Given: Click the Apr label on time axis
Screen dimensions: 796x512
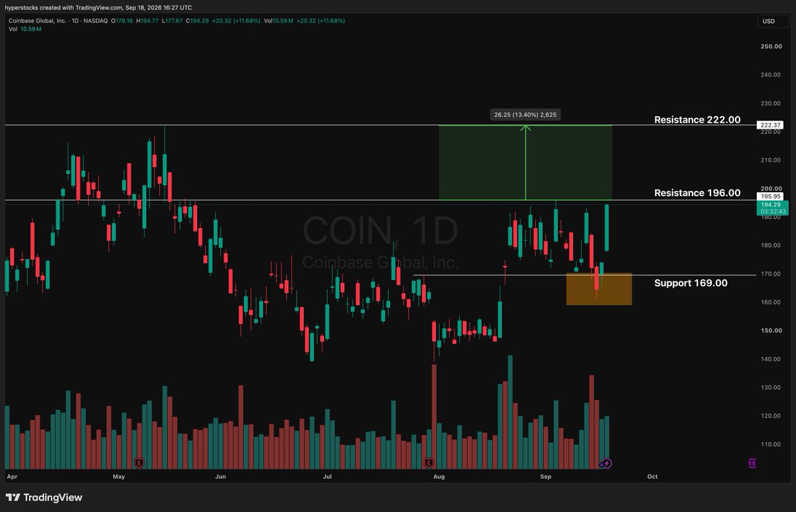Looking at the screenshot, I should tap(11, 476).
